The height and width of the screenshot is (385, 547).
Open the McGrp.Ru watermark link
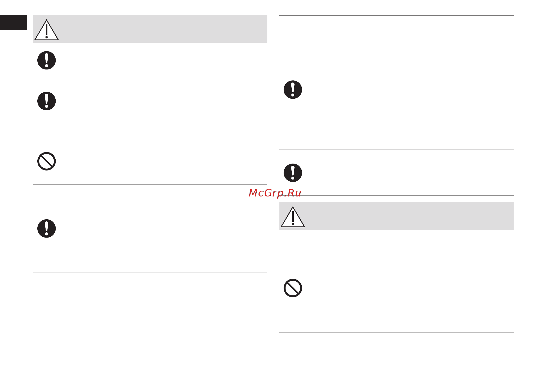275,193
